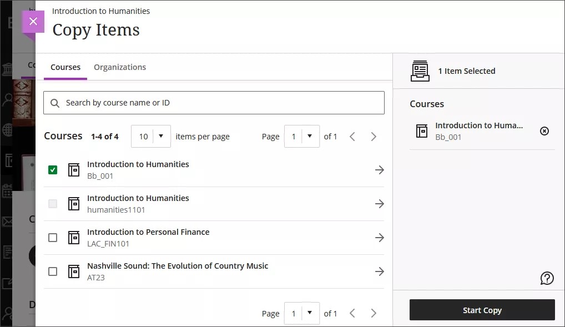Viewport: 565px width, 327px height.
Task: Open Nashville Sound course contents via right arrow
Action: click(380, 271)
